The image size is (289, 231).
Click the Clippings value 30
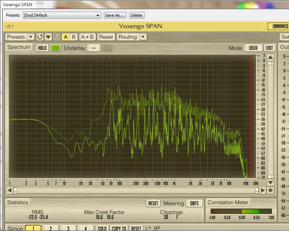pyautogui.click(x=166, y=217)
